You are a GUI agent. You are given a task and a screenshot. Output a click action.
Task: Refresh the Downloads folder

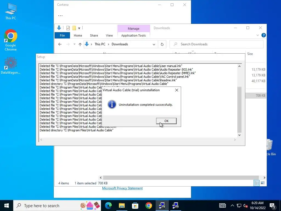click(x=162, y=44)
